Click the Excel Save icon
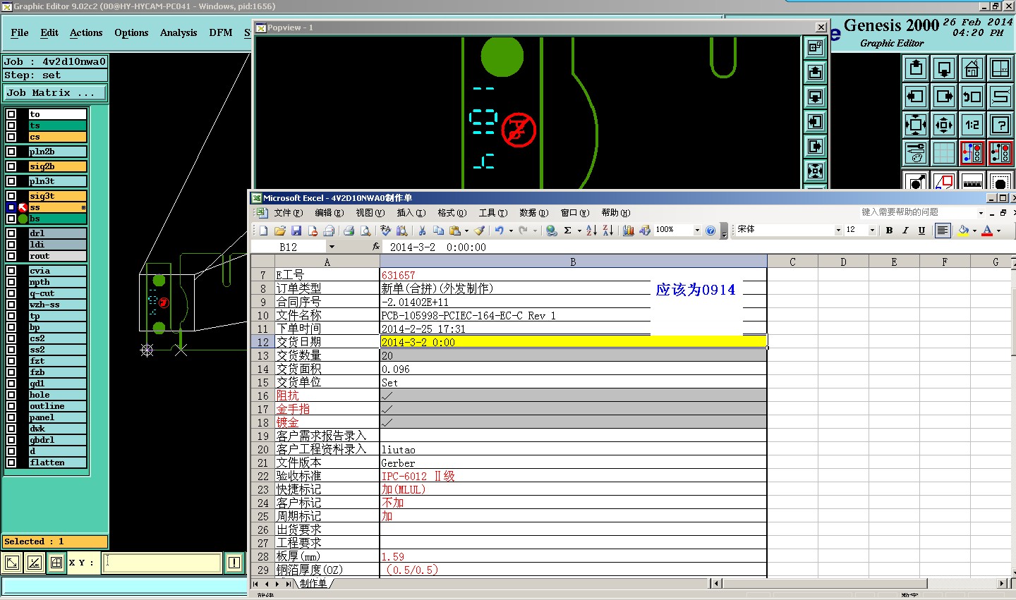The image size is (1016, 600). (x=296, y=231)
